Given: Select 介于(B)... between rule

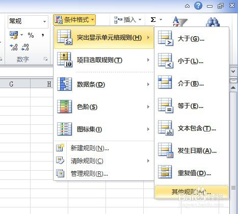Looking at the screenshot, I should coord(192,84).
